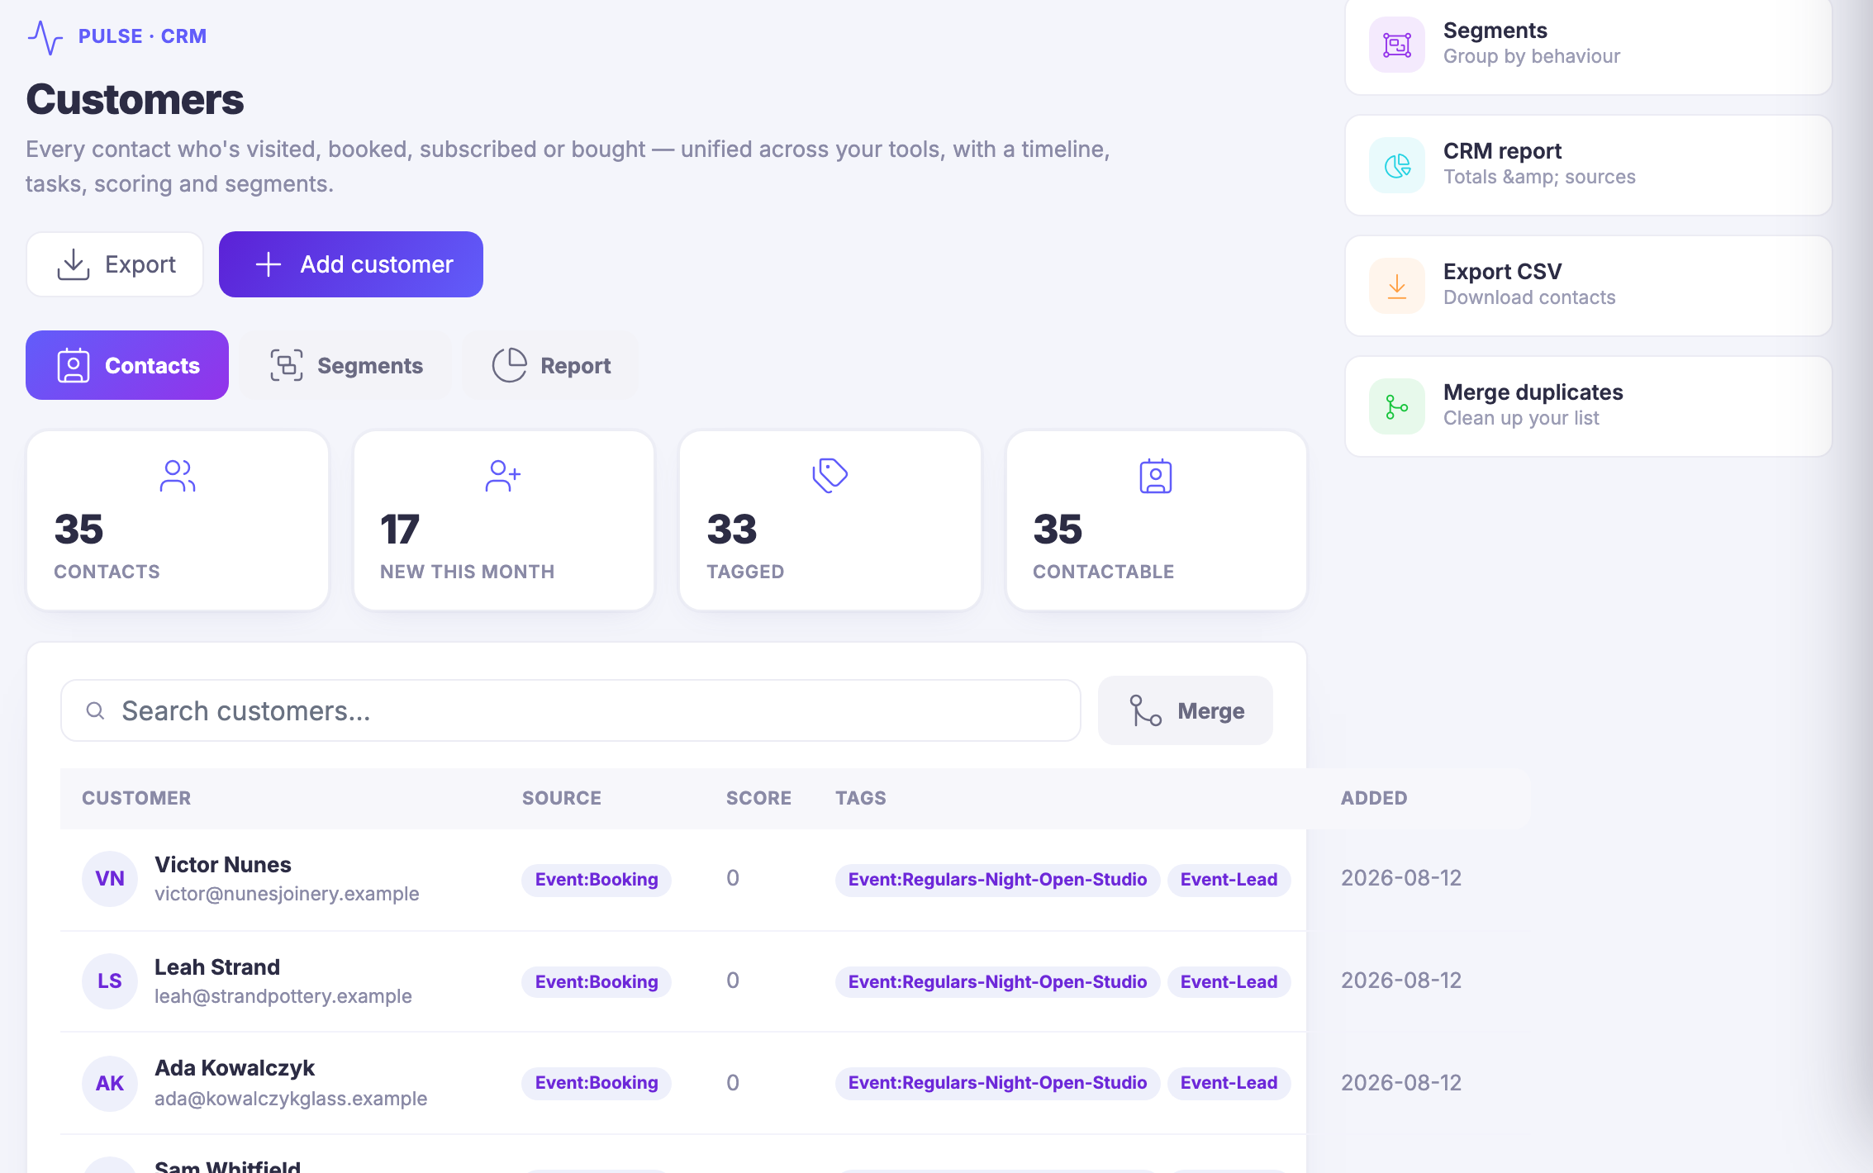Click the merge branch icon in Merge button
This screenshot has height=1173, width=1873.
1146,710
